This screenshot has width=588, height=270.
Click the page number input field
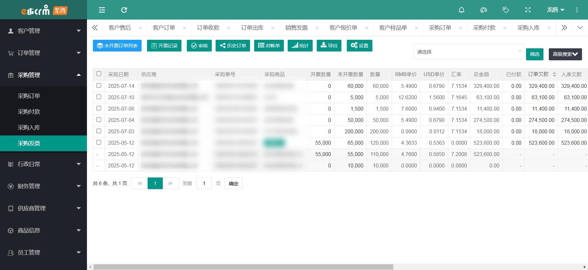pyautogui.click(x=204, y=183)
